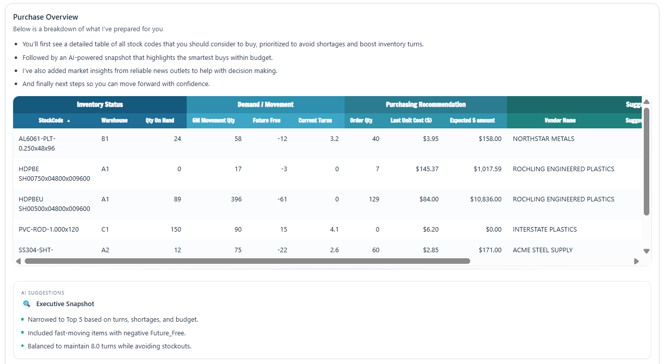Open NORTHSTAR METALS vendor entry
Viewport: 668px width, 364px height.
[x=543, y=138]
